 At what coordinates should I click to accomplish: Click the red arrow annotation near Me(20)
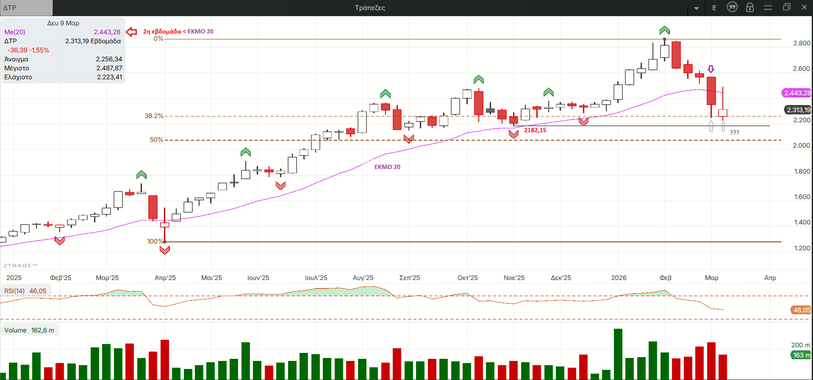(x=132, y=32)
